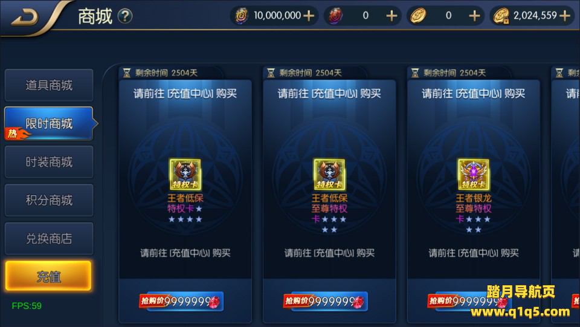Switch to 兑换商店 tab
Image resolution: width=580 pixels, height=327 pixels.
(49, 239)
